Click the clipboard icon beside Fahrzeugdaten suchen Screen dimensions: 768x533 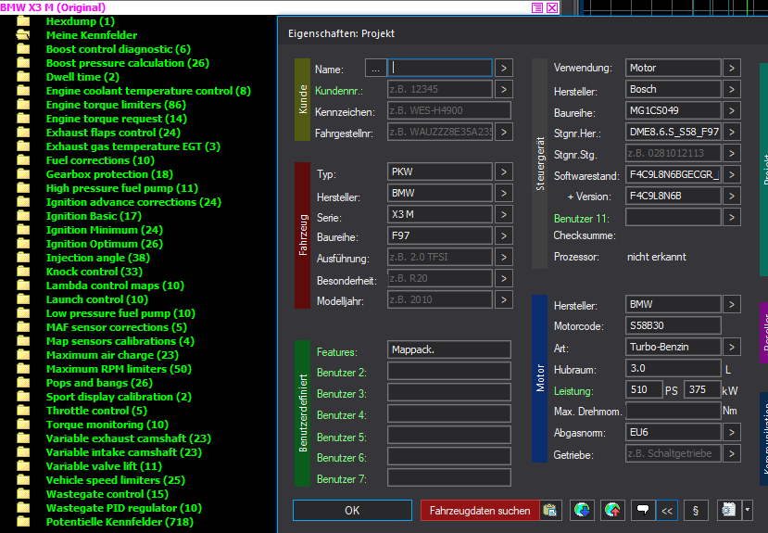tap(550, 510)
